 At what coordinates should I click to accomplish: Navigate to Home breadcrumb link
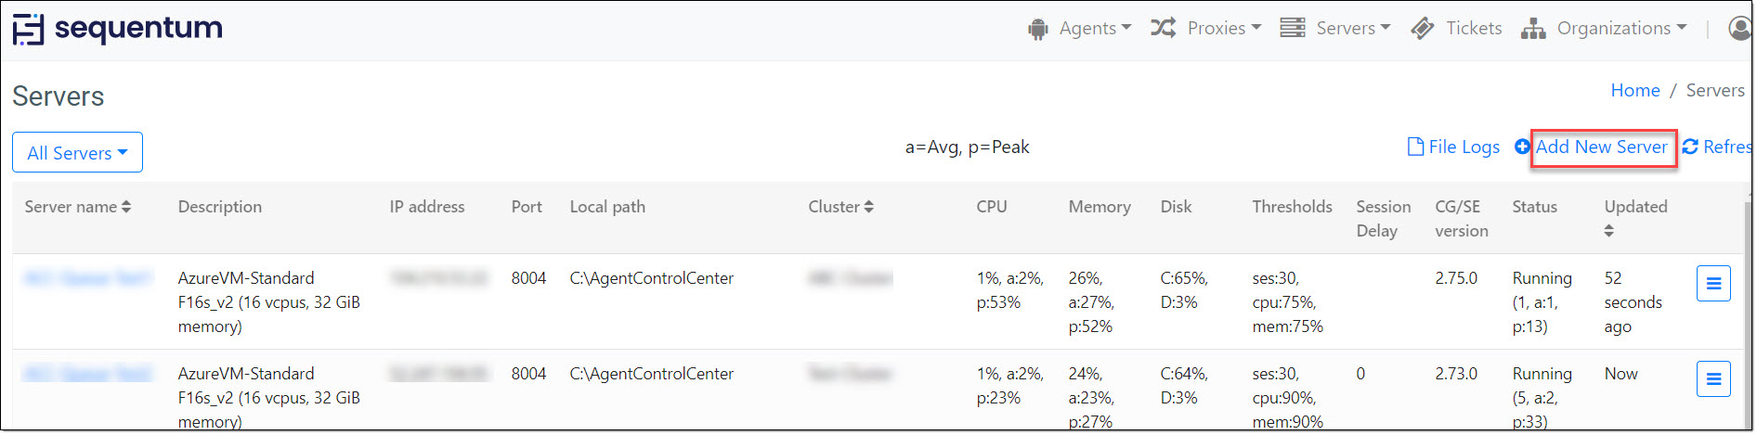tap(1634, 90)
